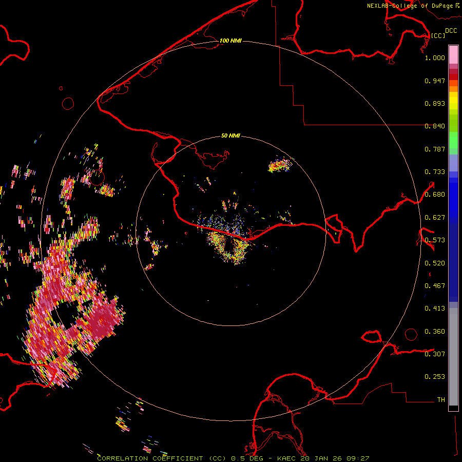462x462 pixels.
Task: Select the 0.307 scale value
Action: pyautogui.click(x=435, y=354)
